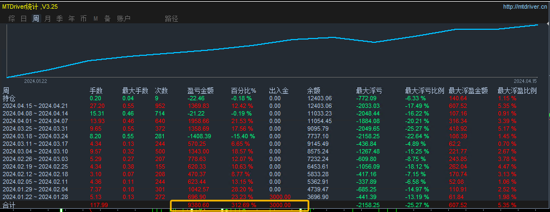Switch to the 年 yearly tab
Image resolution: width=550 pixels, height=212 pixels.
[72, 18]
